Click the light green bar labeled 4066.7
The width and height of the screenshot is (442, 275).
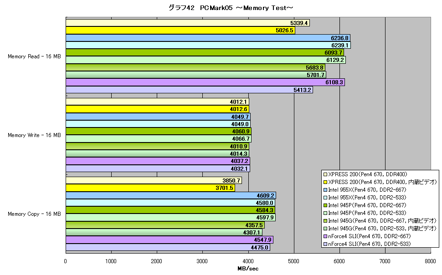(159, 138)
